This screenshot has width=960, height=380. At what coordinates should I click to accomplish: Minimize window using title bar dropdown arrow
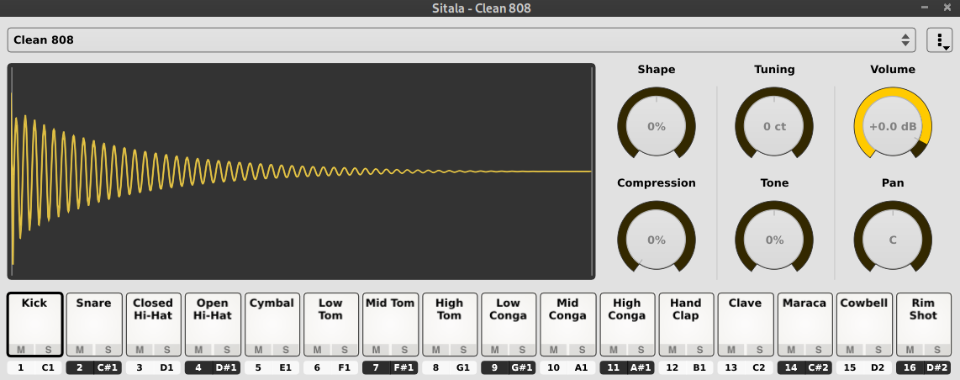(925, 8)
